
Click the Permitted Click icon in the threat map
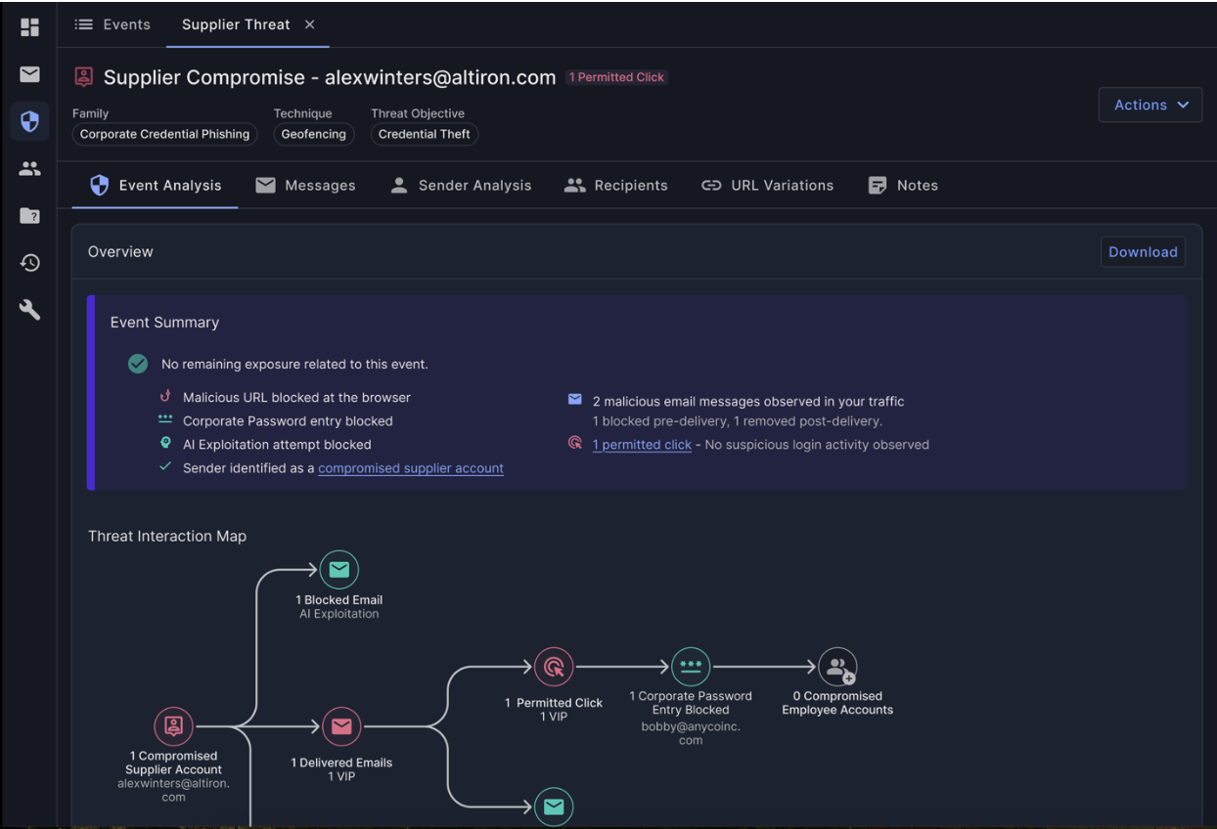point(554,667)
